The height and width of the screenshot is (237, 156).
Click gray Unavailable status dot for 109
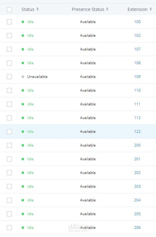pyautogui.click(x=23, y=77)
